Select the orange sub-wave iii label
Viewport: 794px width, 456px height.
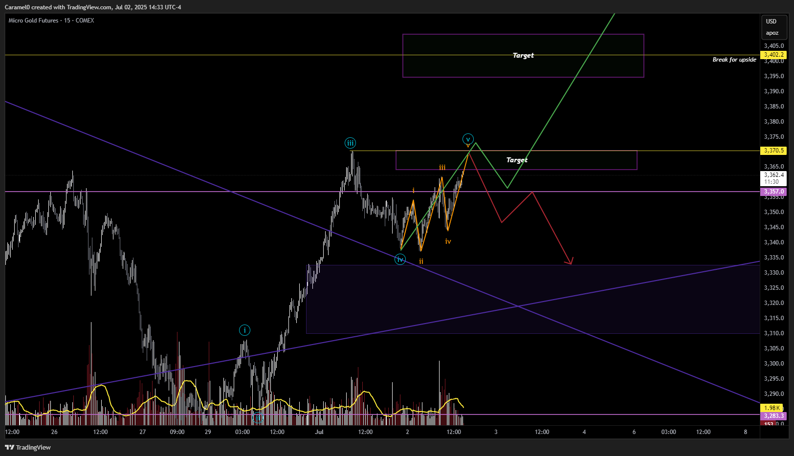442,168
